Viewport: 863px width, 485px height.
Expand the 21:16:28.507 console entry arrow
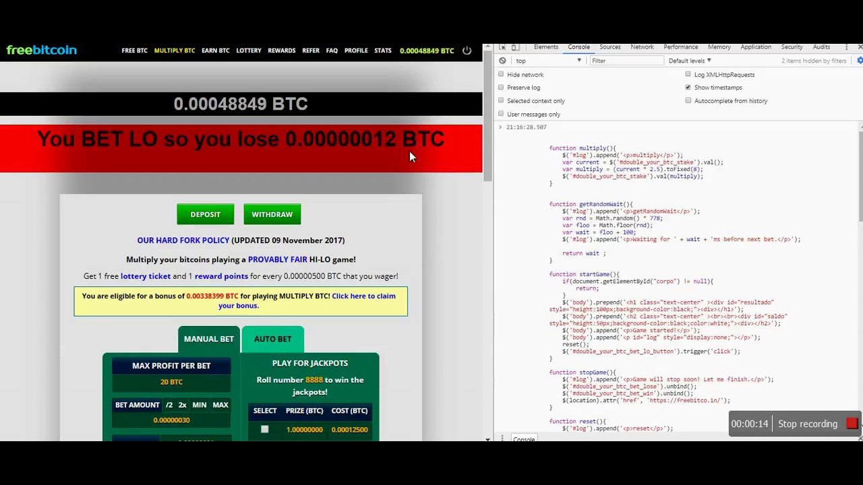[500, 127]
